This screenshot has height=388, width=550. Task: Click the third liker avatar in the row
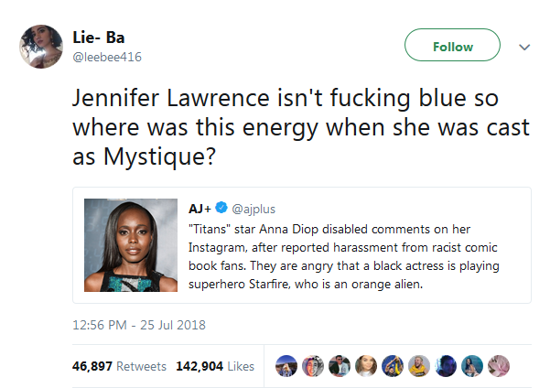pos(339,366)
